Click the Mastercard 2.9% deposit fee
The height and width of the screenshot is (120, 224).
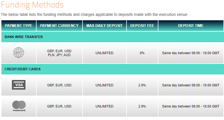(x=142, y=106)
